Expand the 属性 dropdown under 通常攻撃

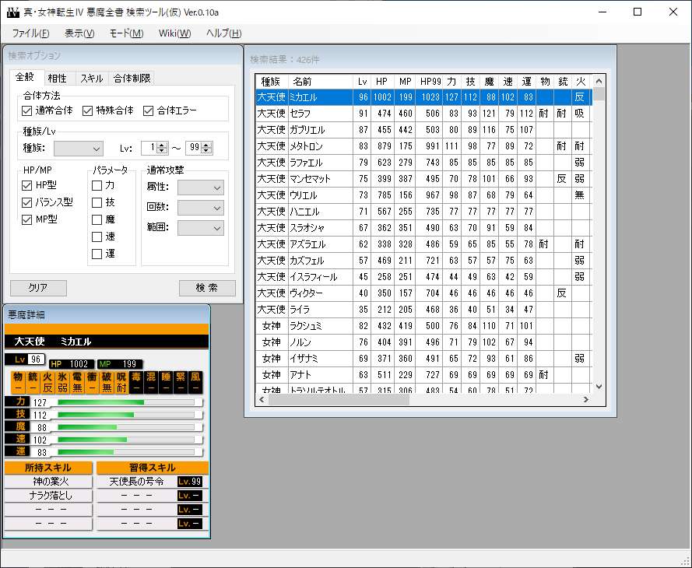[201, 188]
